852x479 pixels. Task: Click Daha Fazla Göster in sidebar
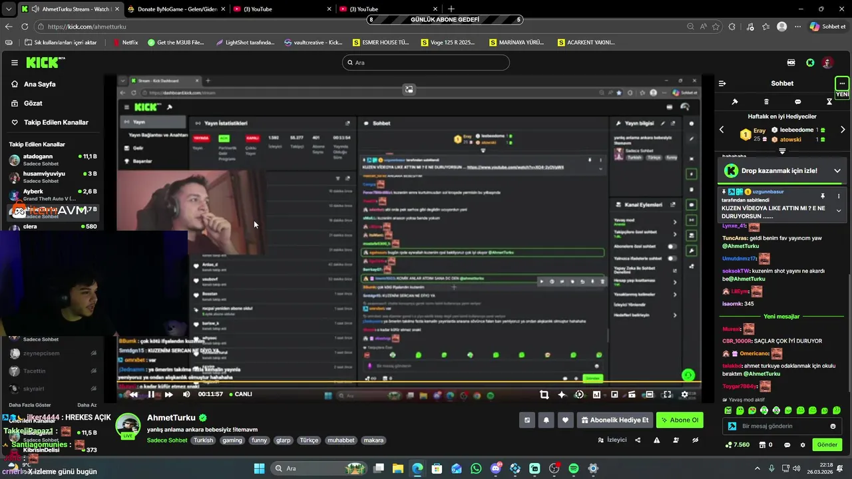pos(30,405)
